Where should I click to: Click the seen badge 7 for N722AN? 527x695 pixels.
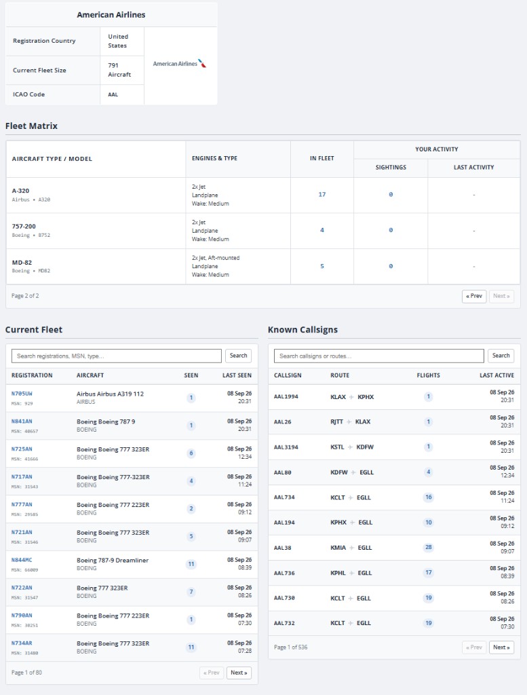click(x=191, y=592)
